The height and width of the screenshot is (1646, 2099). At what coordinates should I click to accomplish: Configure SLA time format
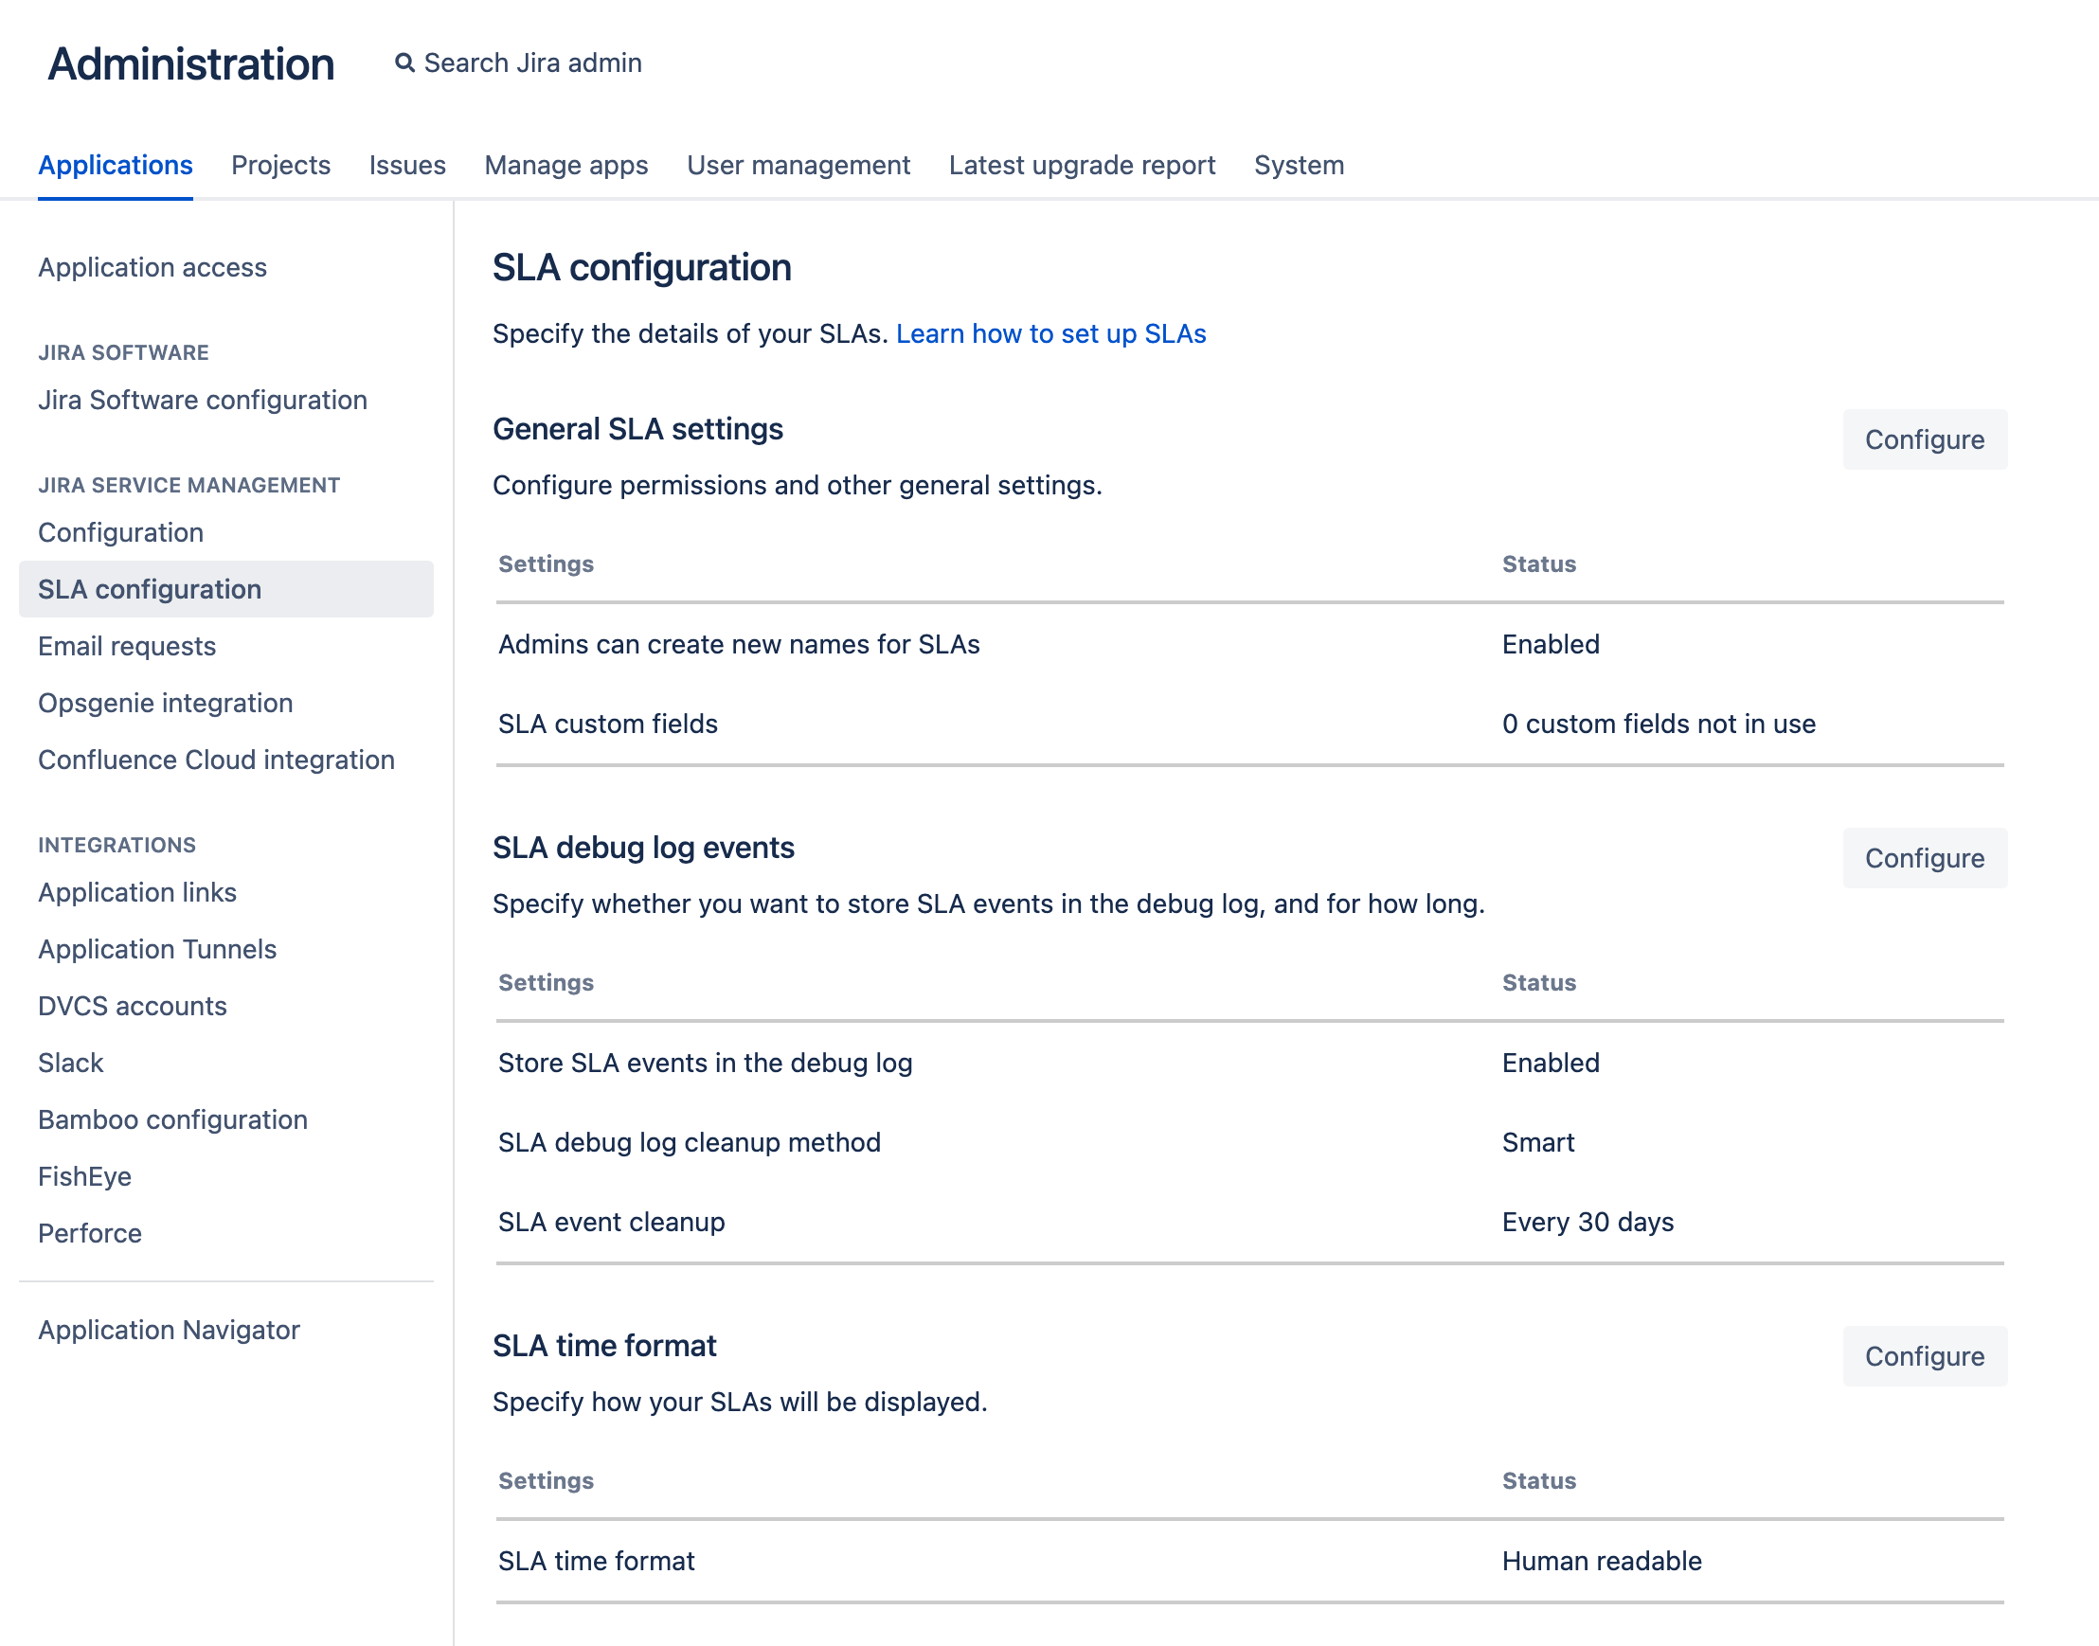coord(1924,1356)
